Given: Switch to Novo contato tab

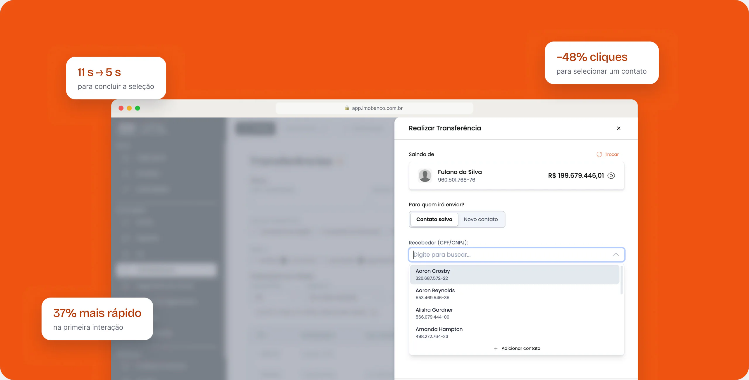Looking at the screenshot, I should pyautogui.click(x=481, y=219).
